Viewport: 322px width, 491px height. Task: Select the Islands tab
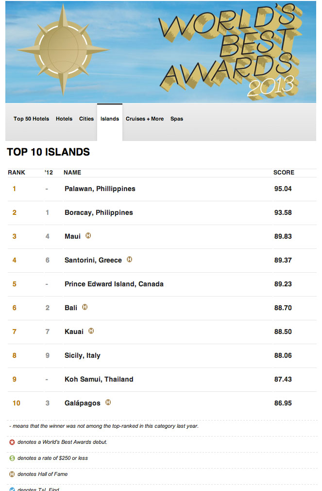[x=110, y=119]
